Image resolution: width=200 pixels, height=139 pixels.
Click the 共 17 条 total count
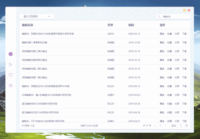pos(147,126)
